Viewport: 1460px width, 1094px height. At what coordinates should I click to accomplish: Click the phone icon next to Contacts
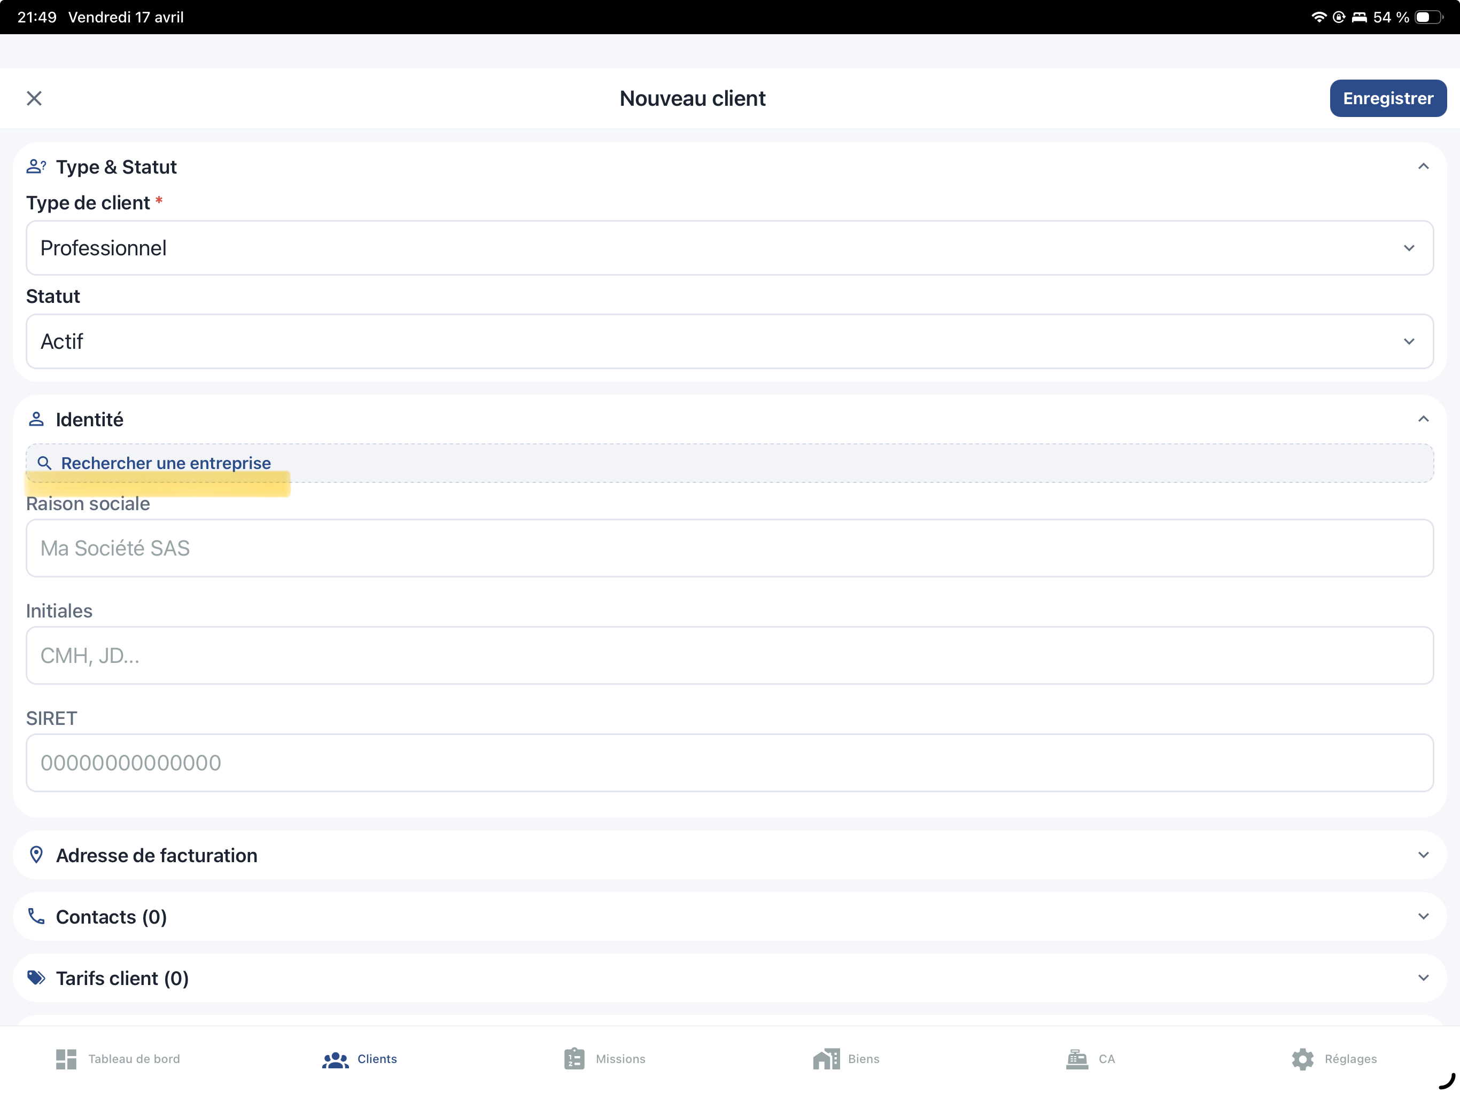coord(36,916)
